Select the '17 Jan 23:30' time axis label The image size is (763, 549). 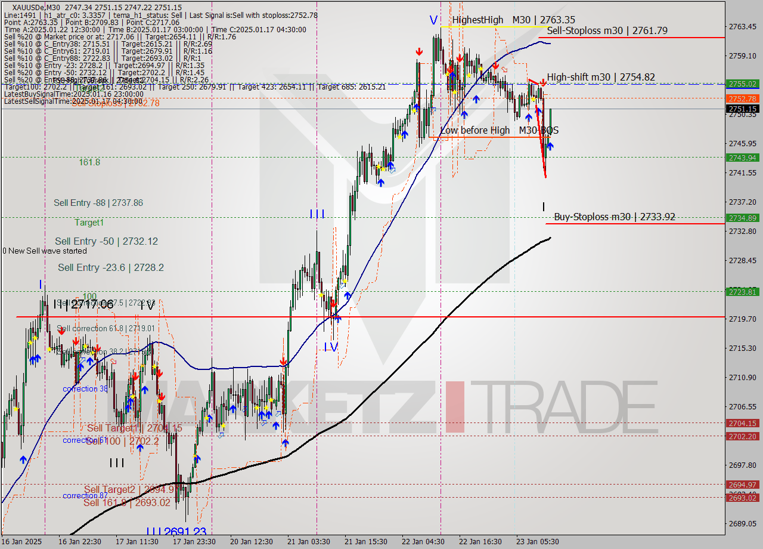(x=194, y=542)
